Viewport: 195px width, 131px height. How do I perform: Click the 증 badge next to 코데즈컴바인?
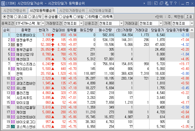[x=13, y=83]
